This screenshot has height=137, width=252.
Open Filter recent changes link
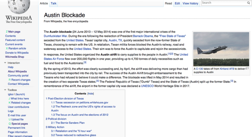coord(20,136)
